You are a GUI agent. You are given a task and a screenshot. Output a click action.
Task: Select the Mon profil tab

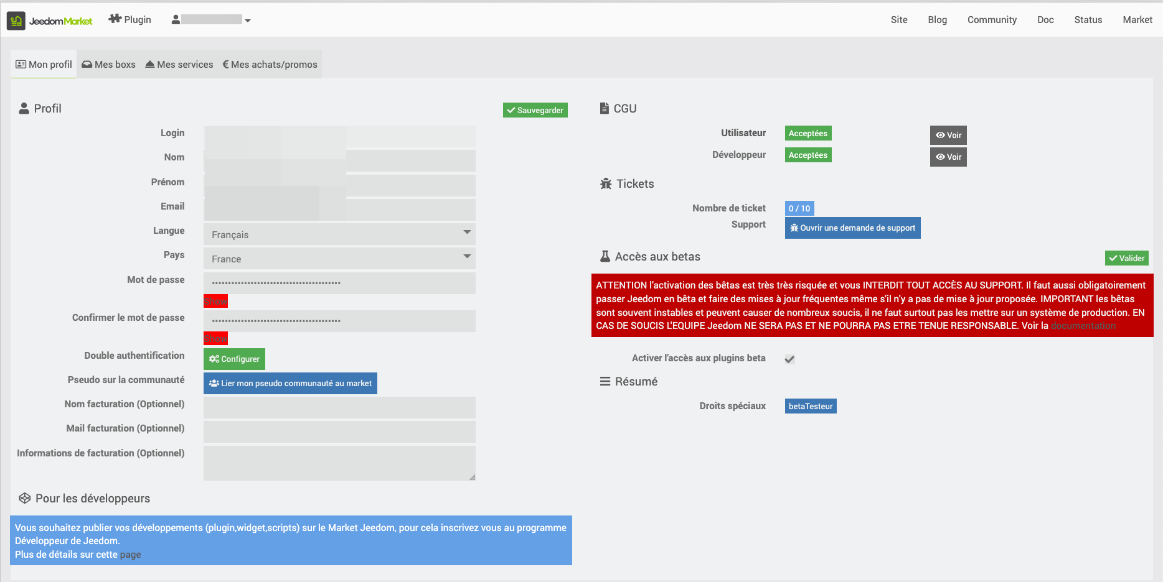click(x=44, y=65)
